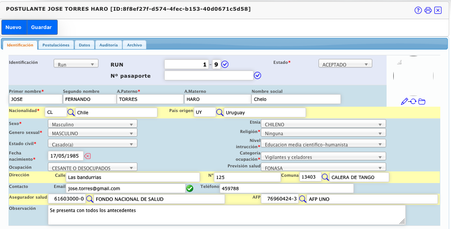The width and height of the screenshot is (451, 229).
Task: Click the Asegurador salud search magnifier
Action: tap(89, 199)
